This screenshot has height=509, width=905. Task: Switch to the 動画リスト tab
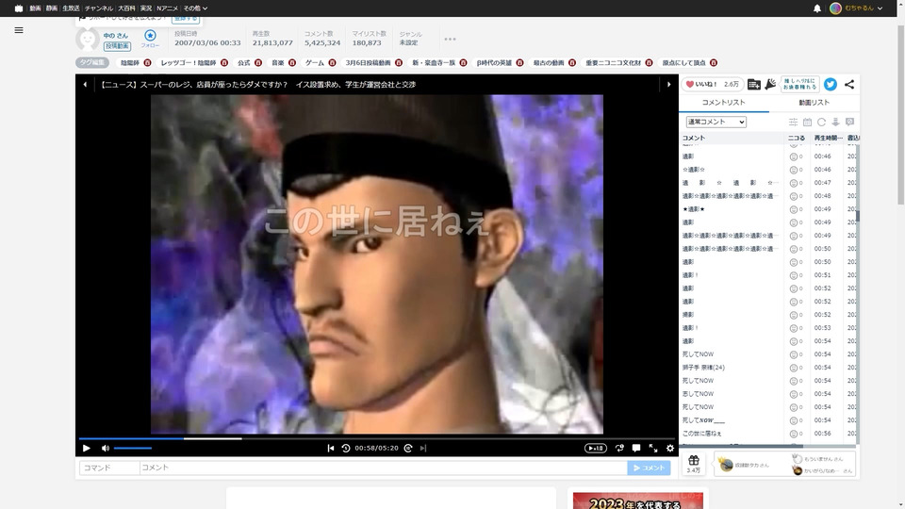814,103
